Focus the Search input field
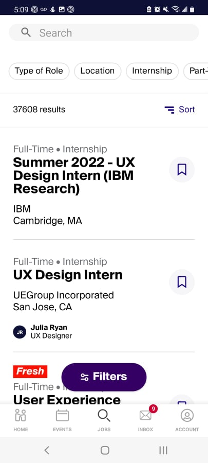 point(104,32)
